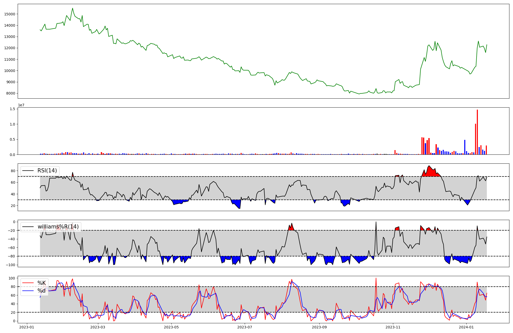Click the highest peak of green price line
Viewport: 513px width, 333px height.
pos(72,8)
